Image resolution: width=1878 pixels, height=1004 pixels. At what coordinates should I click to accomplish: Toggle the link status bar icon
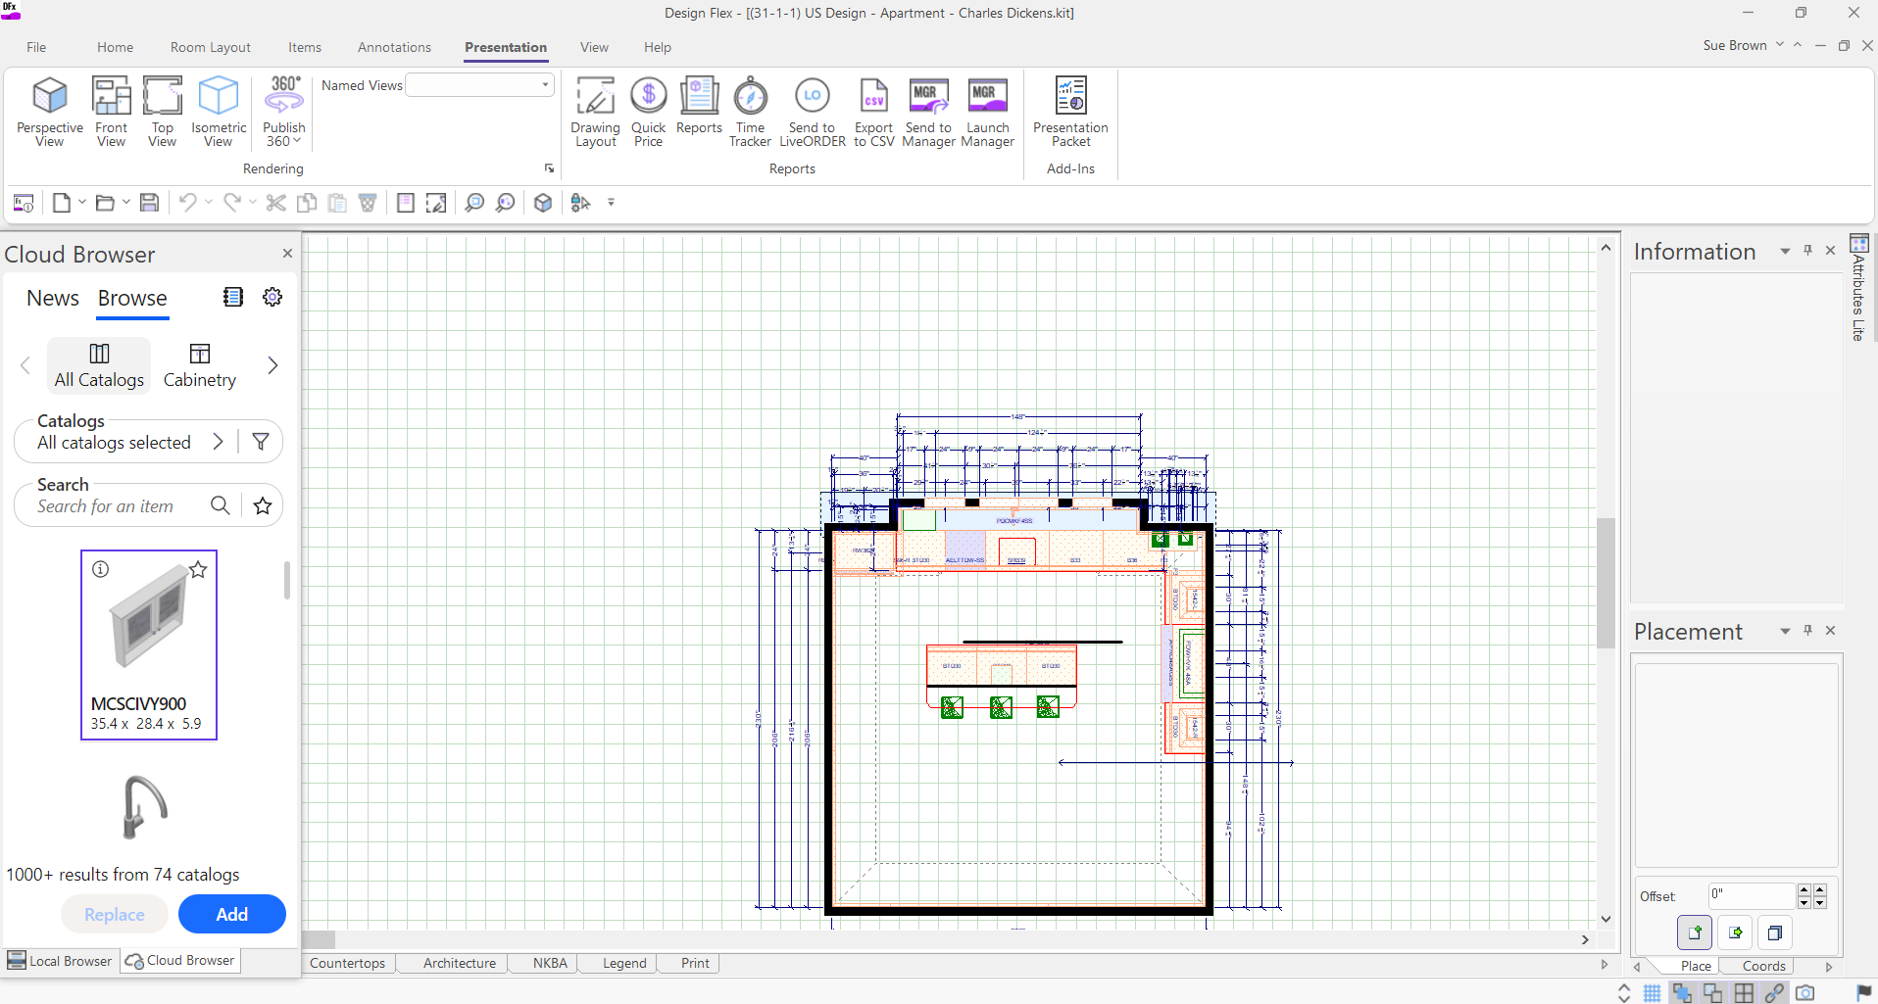click(x=1774, y=993)
